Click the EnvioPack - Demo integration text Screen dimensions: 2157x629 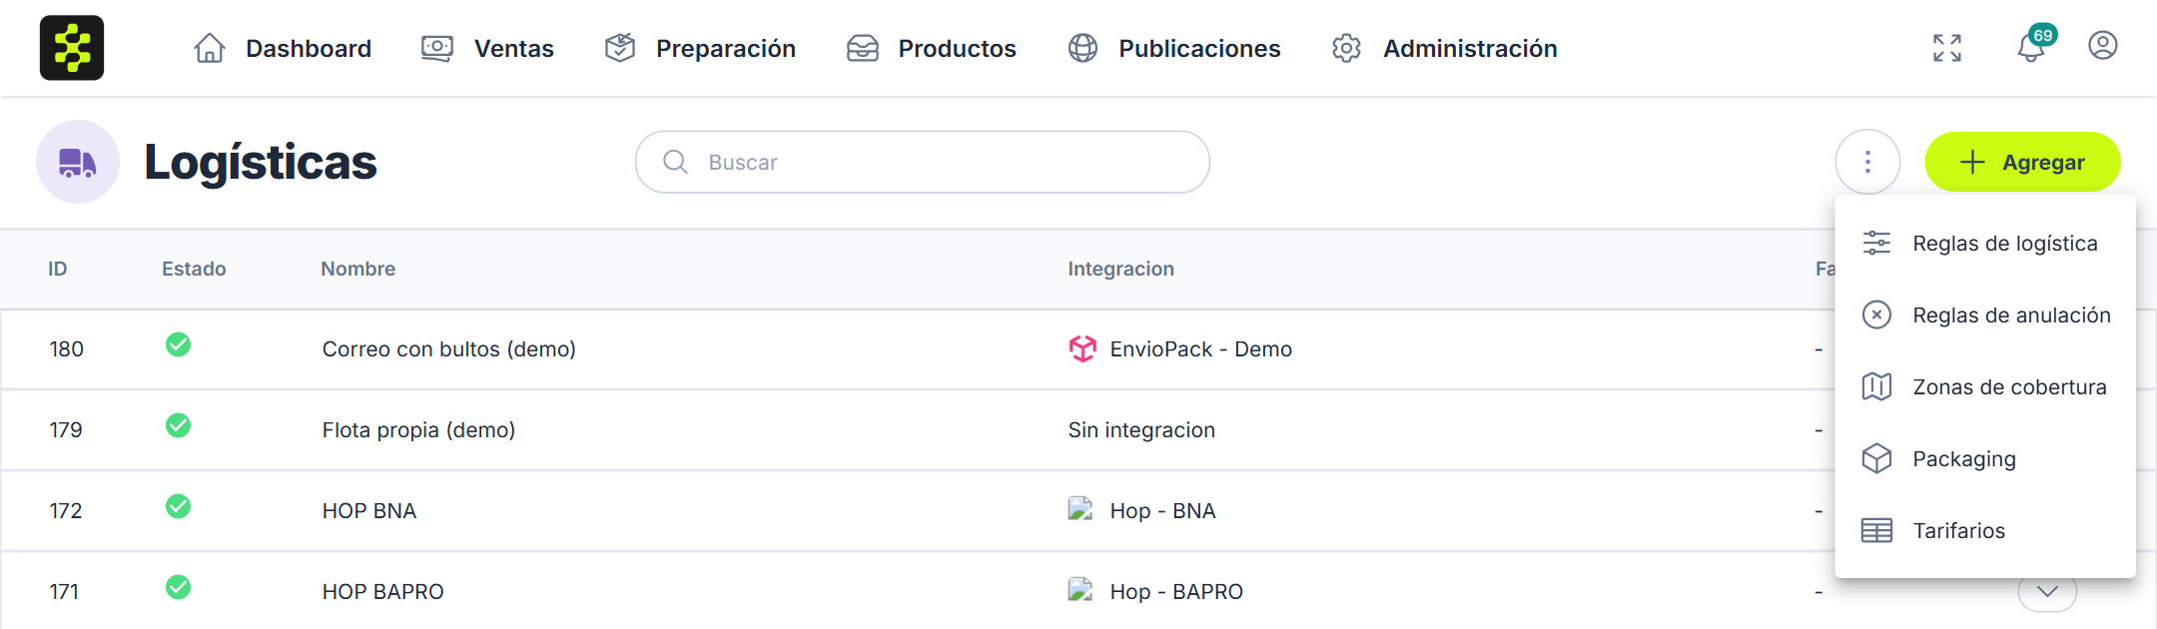click(x=1200, y=348)
